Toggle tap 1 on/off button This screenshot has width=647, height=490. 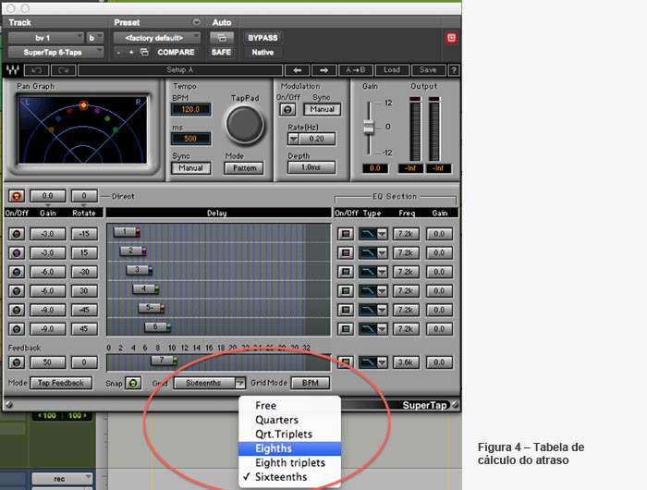point(17,234)
